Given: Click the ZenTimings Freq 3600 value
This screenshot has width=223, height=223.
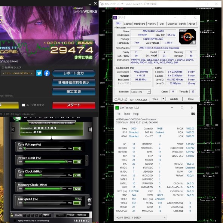Looking at the screenshot, I should pos(134,129).
